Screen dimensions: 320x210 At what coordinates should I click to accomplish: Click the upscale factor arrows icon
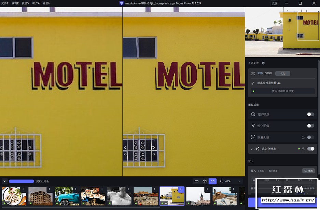[253, 83]
